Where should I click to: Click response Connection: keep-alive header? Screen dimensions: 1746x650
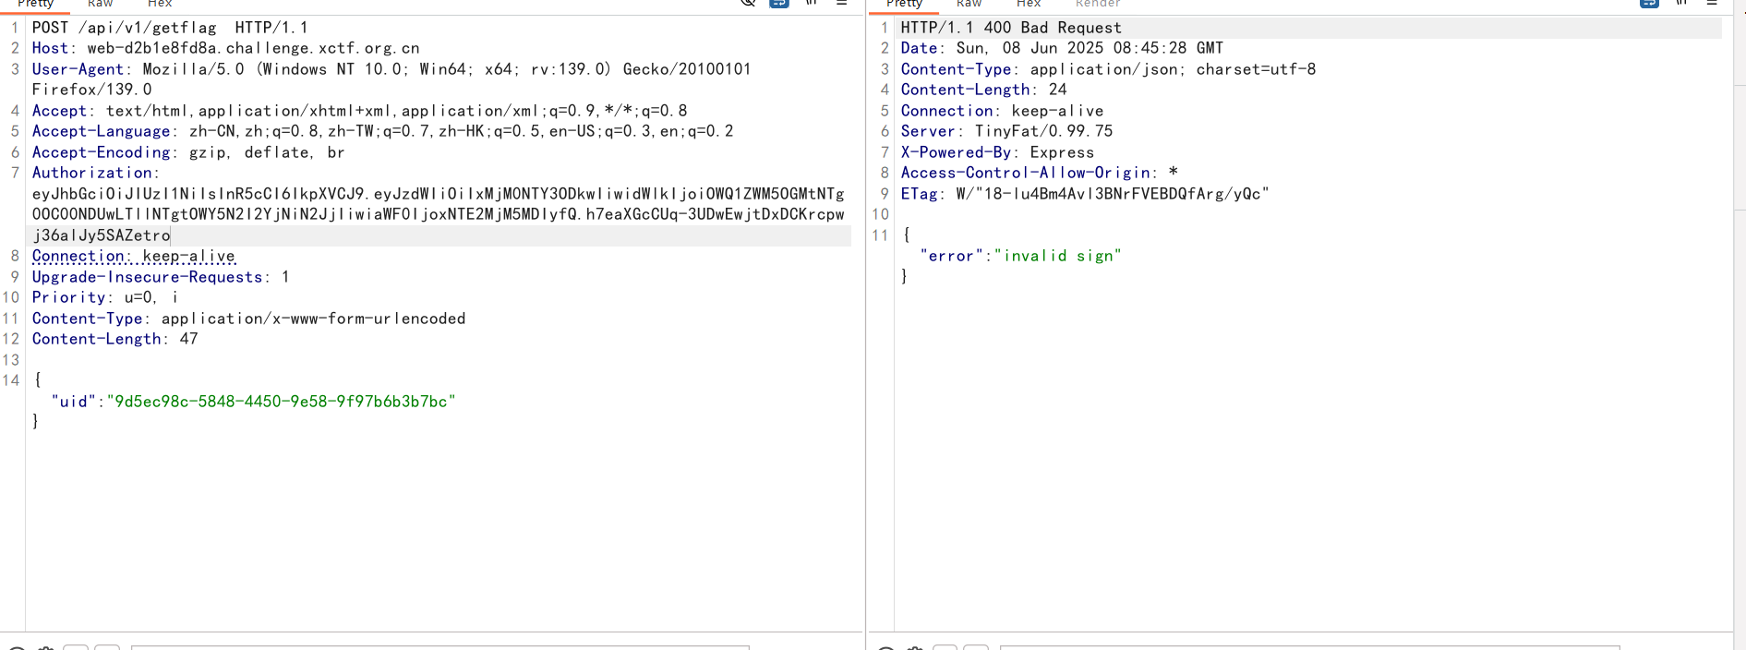[x=1002, y=111]
